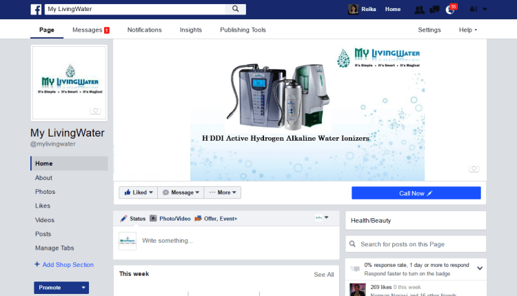Viewport: 517px width, 296px height.
Task: Click the @mylivingwater username
Action: [x=53, y=144]
